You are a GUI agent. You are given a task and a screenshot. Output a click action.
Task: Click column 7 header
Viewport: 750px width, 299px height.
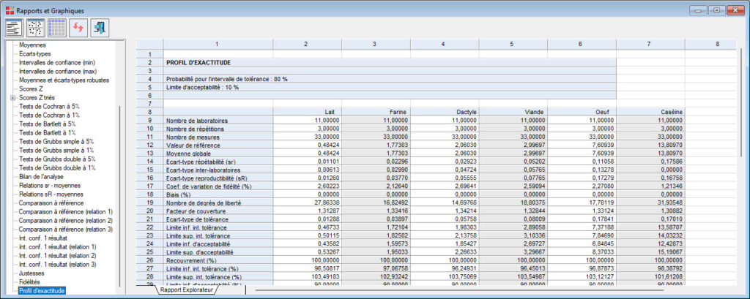[650, 44]
